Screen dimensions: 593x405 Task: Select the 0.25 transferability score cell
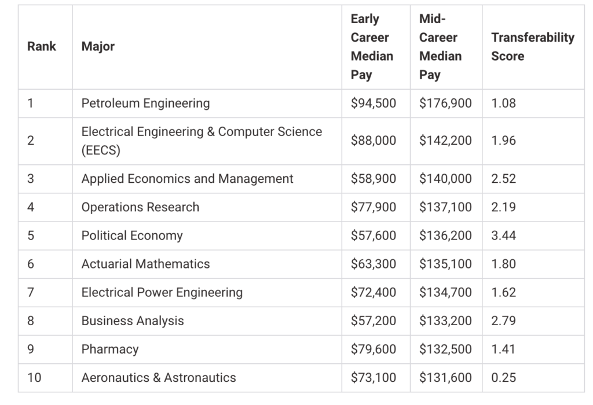pos(503,378)
